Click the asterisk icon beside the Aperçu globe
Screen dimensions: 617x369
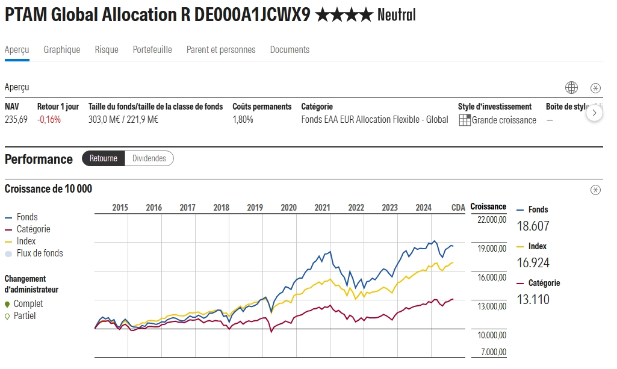tap(595, 88)
